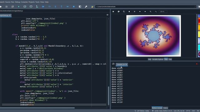Screen dimensions: 200x112
Task: Close the editor file tab
Action: tap(10, 16)
